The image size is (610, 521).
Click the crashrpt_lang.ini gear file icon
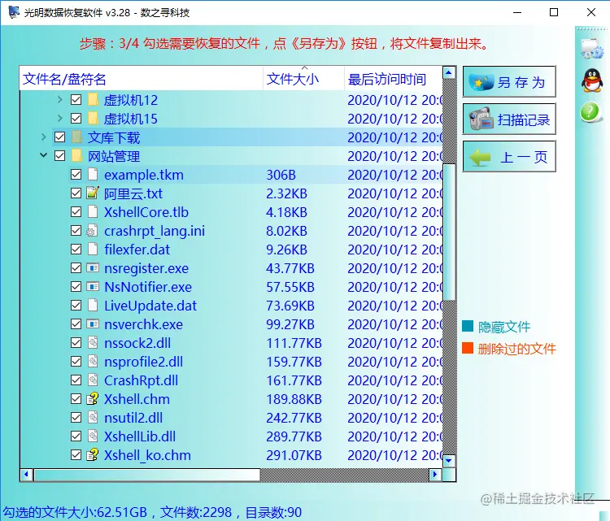point(92,230)
